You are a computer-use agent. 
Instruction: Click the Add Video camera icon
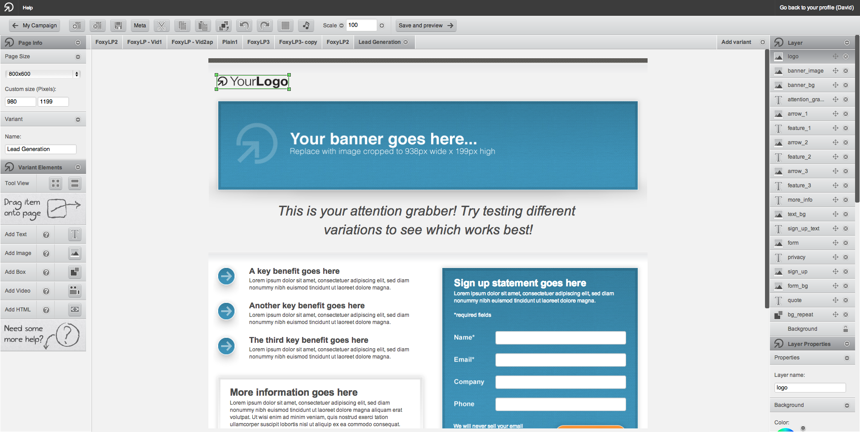point(74,291)
